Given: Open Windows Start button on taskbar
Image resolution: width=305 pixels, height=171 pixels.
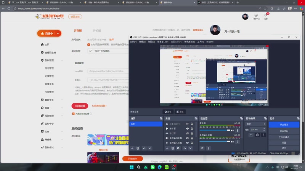Looking at the screenshot, I should (132, 167).
